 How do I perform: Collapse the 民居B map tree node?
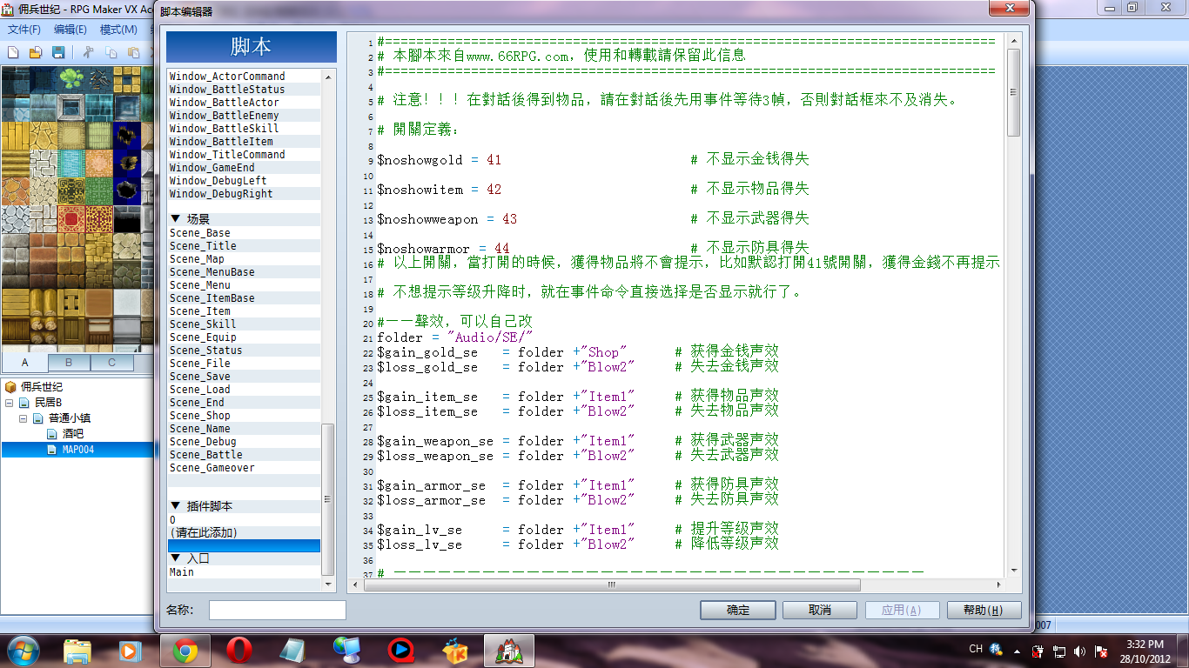(x=10, y=404)
